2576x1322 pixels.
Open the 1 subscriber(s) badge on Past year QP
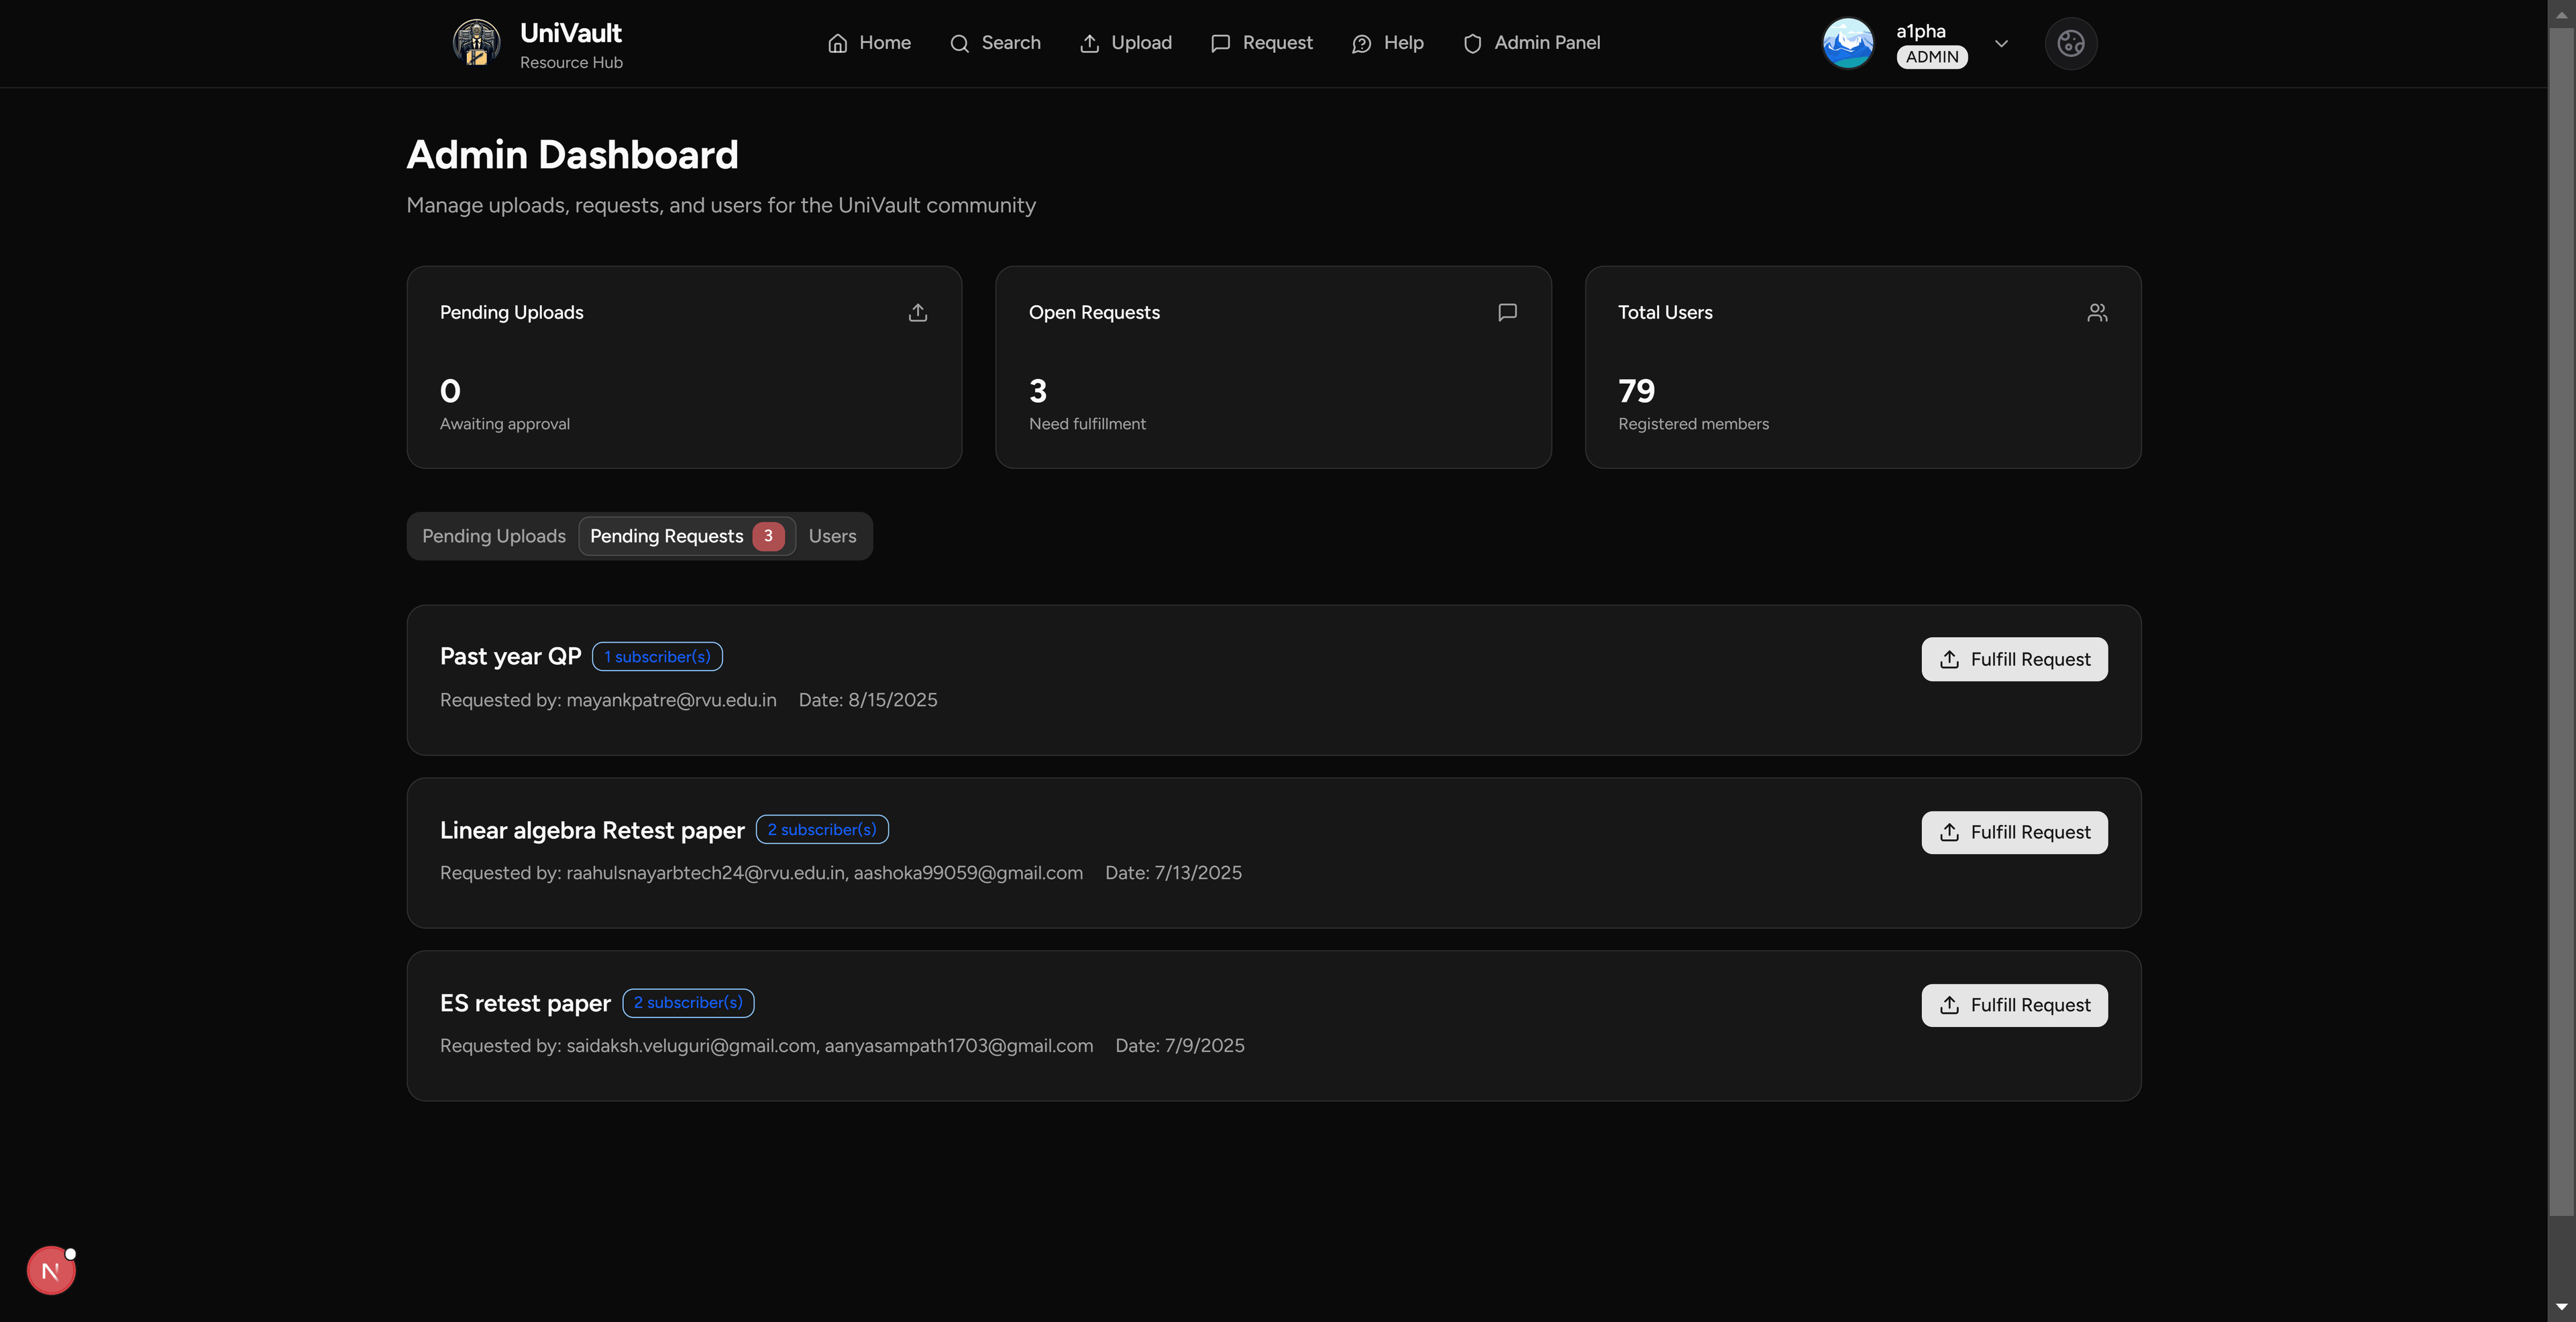657,656
